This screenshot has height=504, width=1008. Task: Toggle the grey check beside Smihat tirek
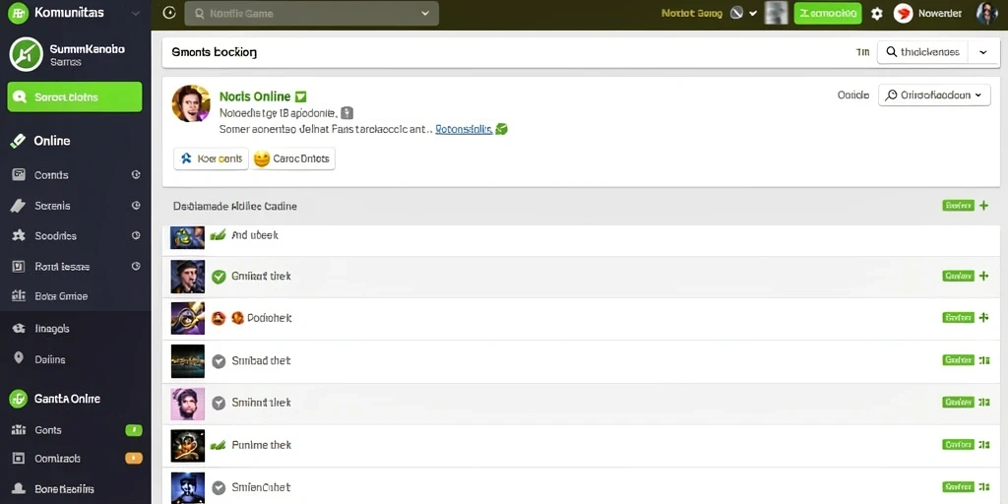coord(219,403)
